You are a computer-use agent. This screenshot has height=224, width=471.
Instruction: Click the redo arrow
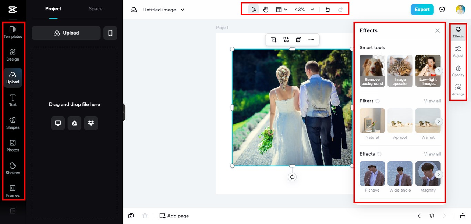340,10
